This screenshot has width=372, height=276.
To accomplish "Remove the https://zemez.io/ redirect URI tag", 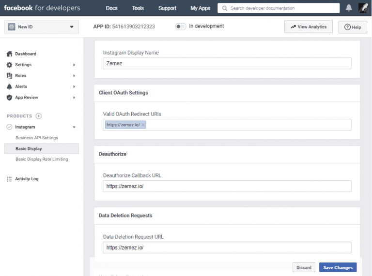I will point(143,125).
